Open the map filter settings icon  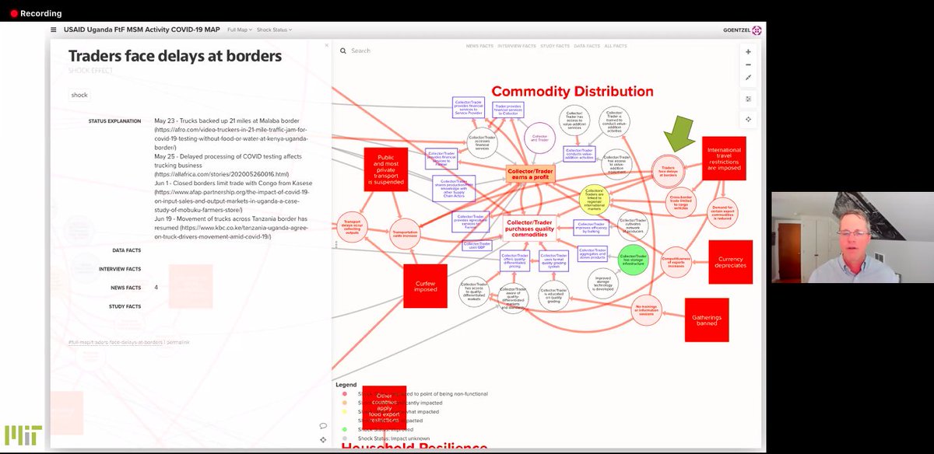click(748, 99)
